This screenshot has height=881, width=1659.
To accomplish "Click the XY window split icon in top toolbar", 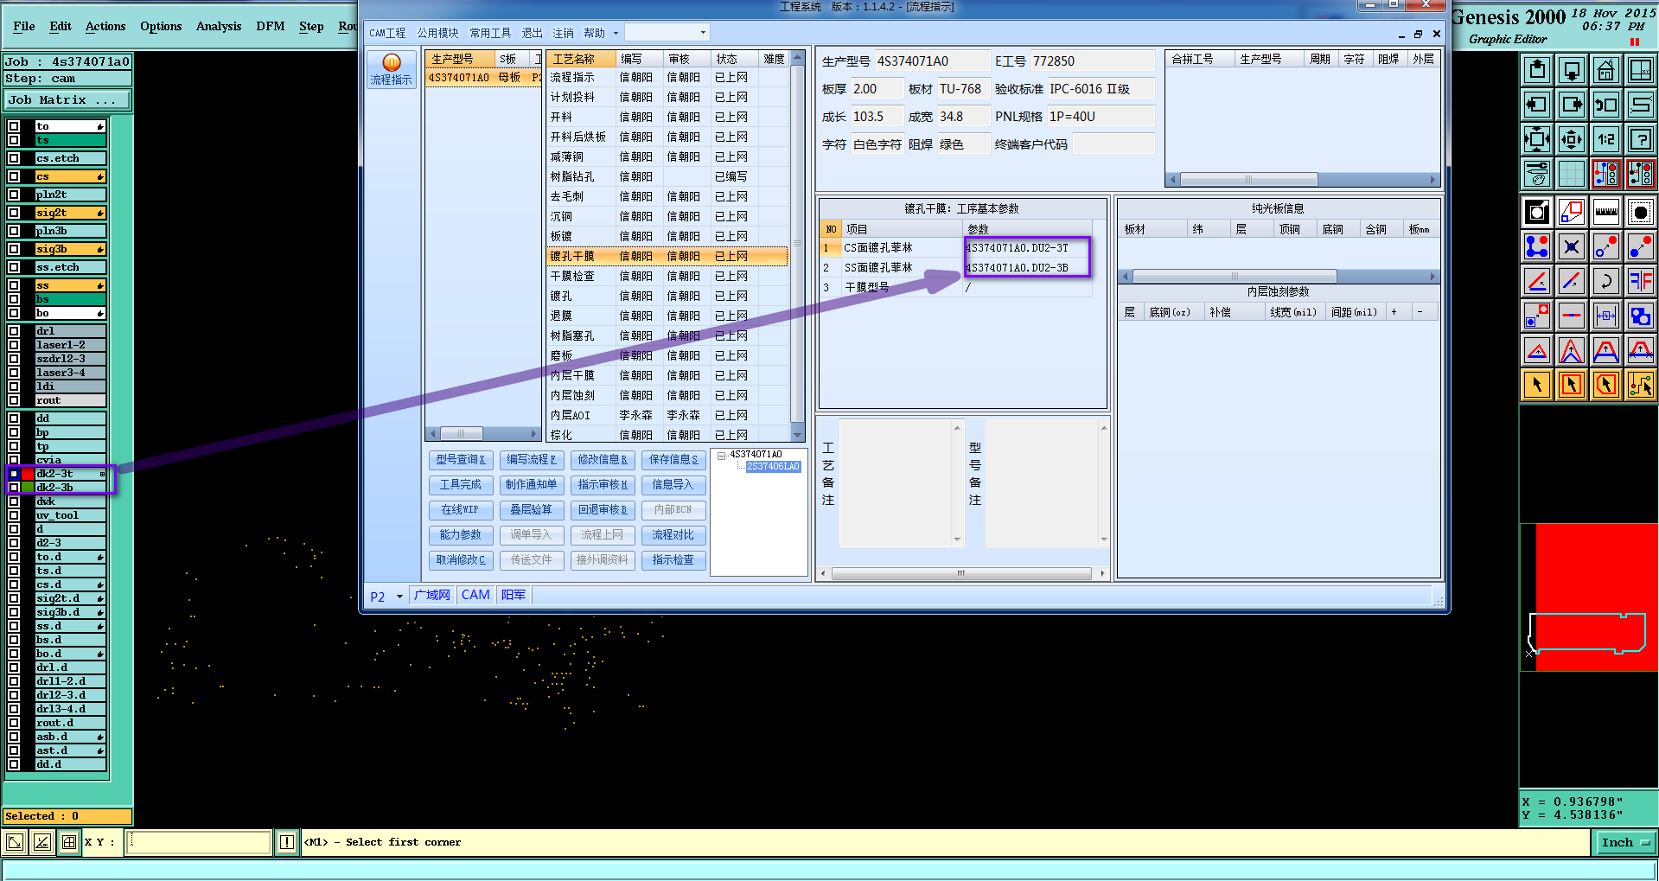I will click(x=1641, y=70).
